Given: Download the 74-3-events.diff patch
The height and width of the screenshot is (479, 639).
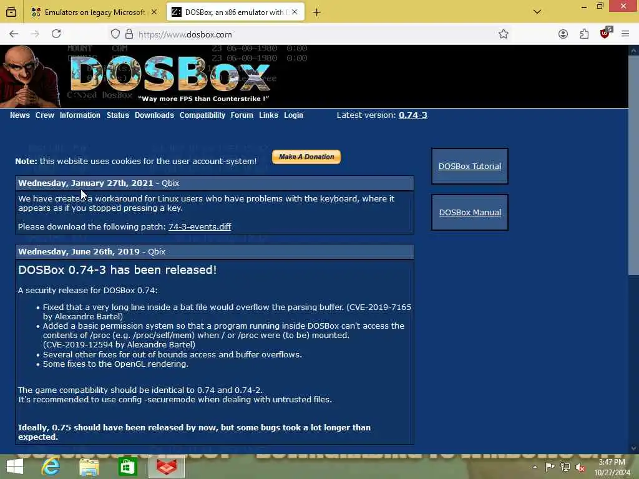Looking at the screenshot, I should 200,226.
